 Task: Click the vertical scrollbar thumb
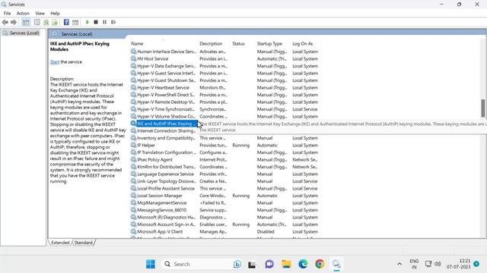483,108
